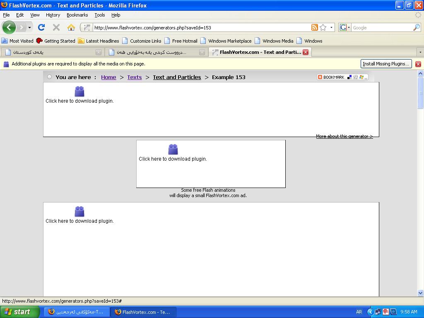Viewport: 424px width, 318px height.
Task: Switch to the second Kurdish-titled tab
Action: [x=157, y=52]
